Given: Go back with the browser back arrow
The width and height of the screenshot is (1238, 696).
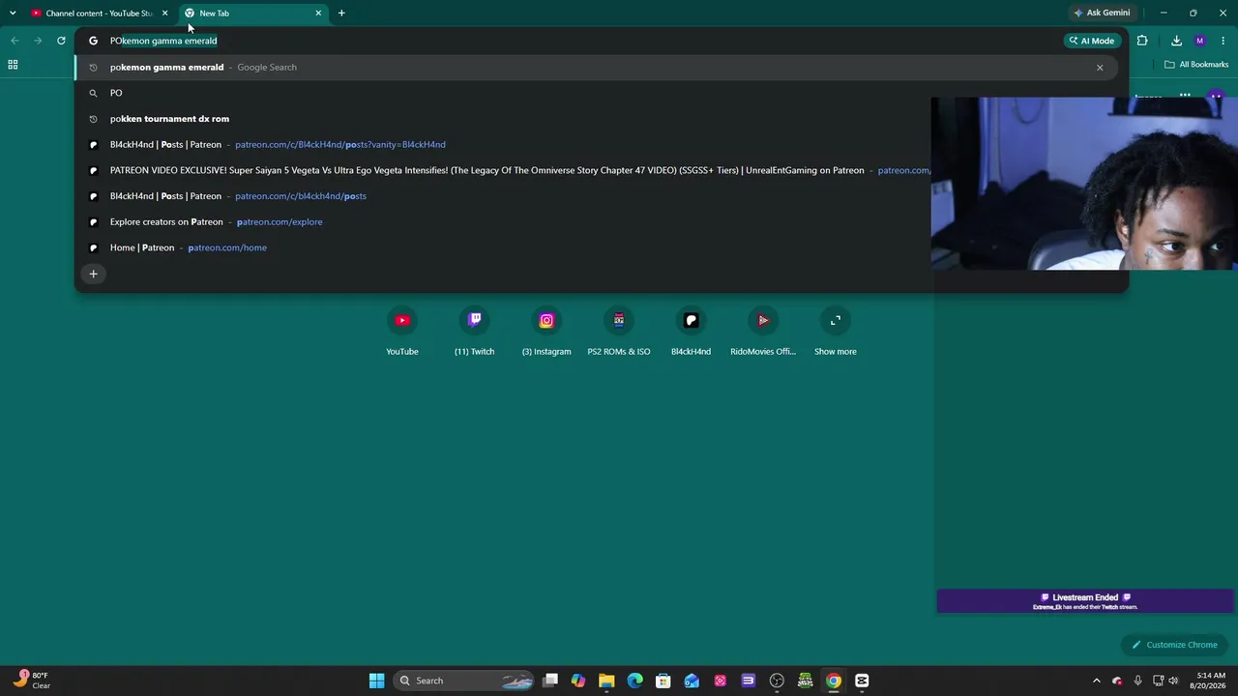Looking at the screenshot, I should tap(15, 41).
